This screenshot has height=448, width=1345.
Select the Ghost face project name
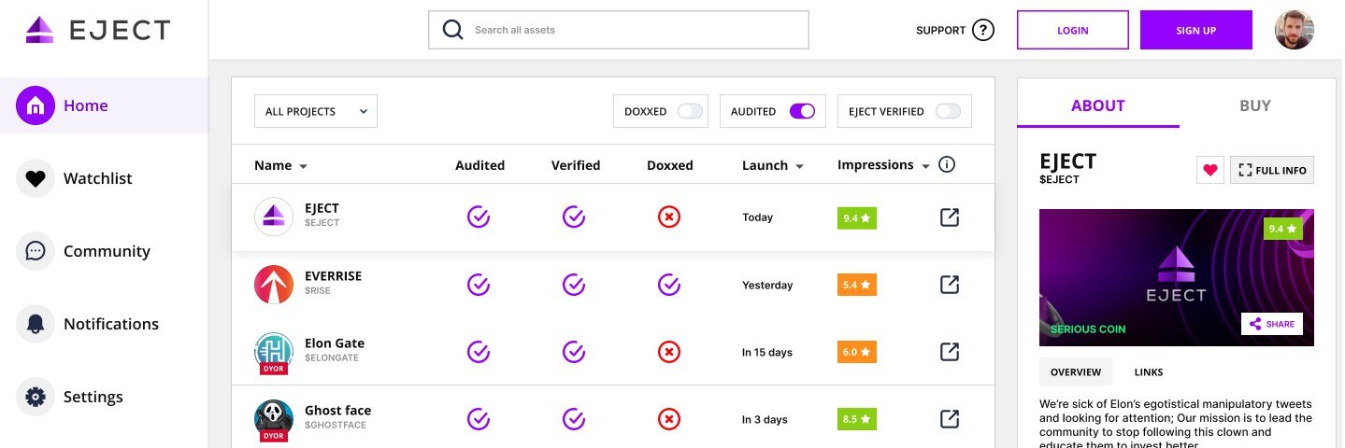pos(337,411)
